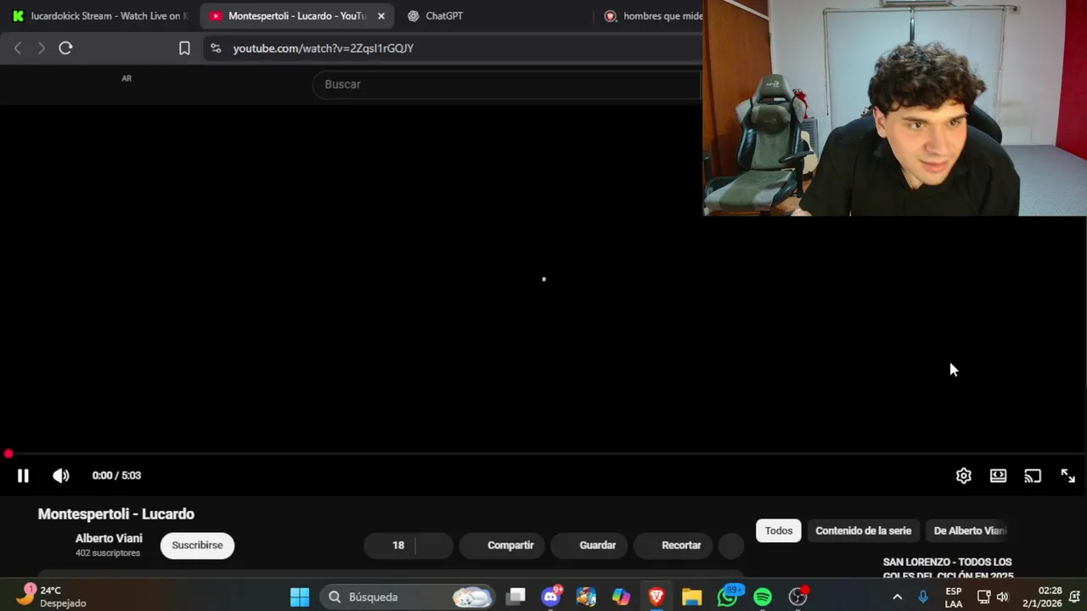Image resolution: width=1087 pixels, height=611 pixels.
Task: Open File Explorer from the taskbar
Action: [x=691, y=597]
